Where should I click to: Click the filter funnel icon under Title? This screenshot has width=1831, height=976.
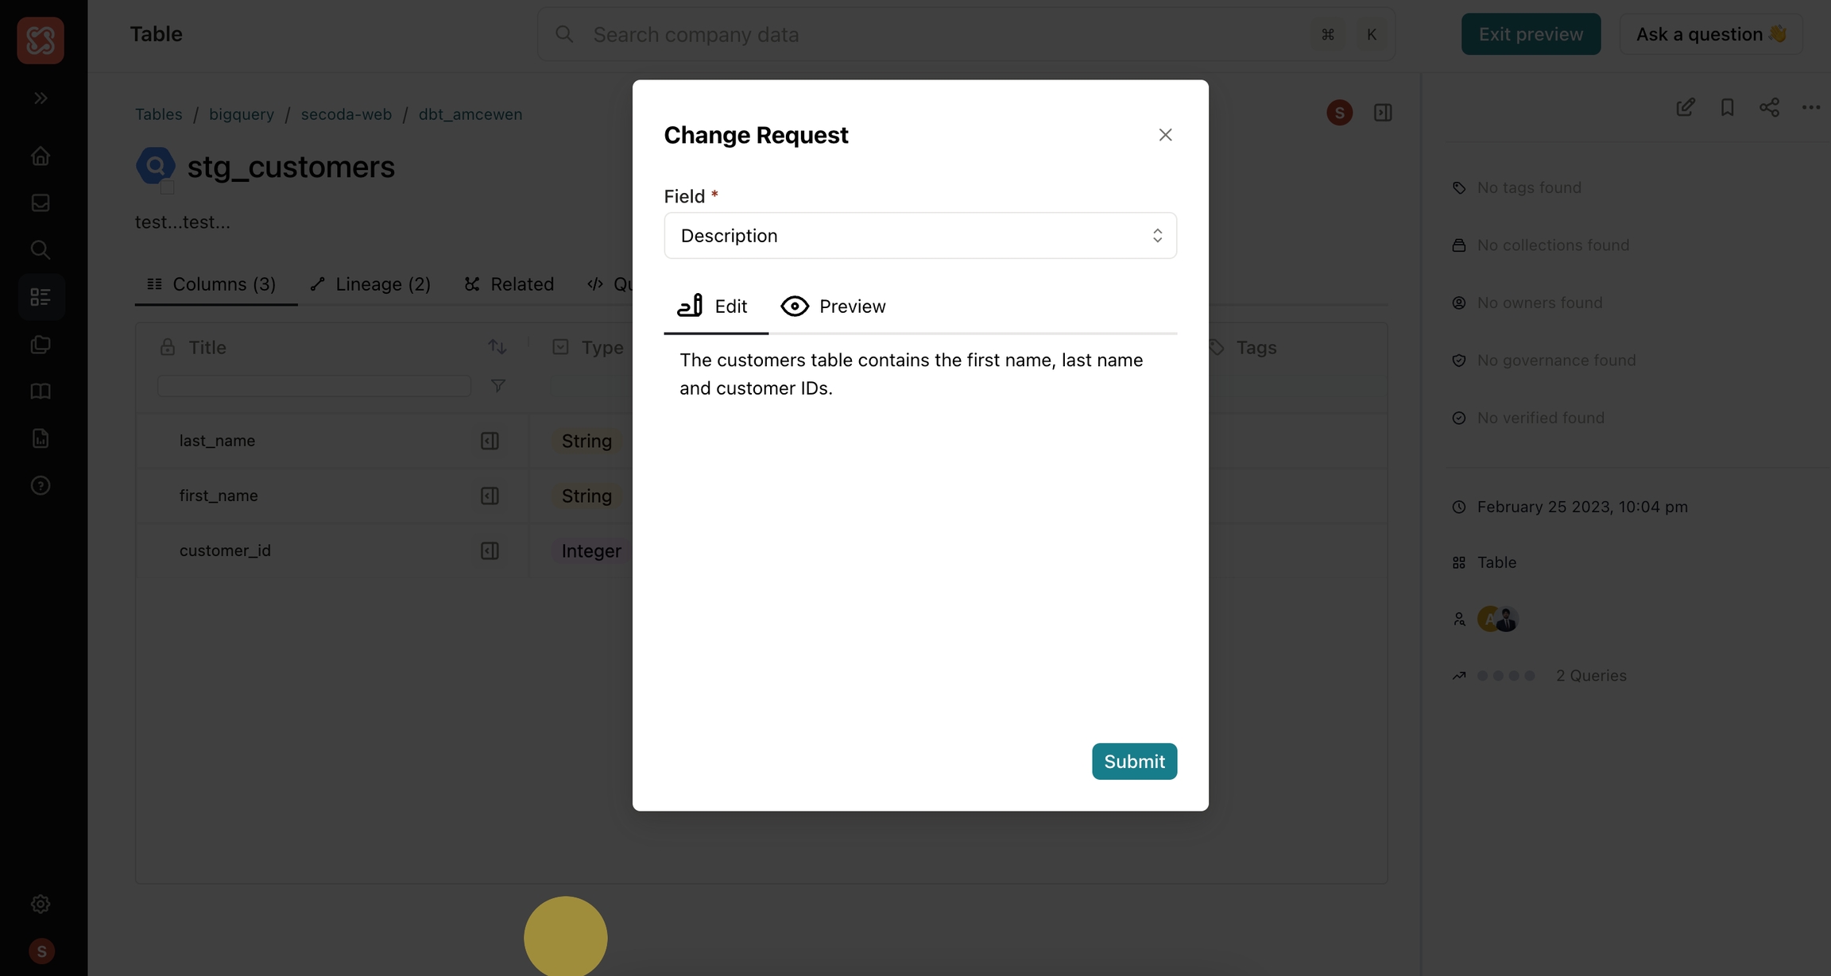point(498,386)
